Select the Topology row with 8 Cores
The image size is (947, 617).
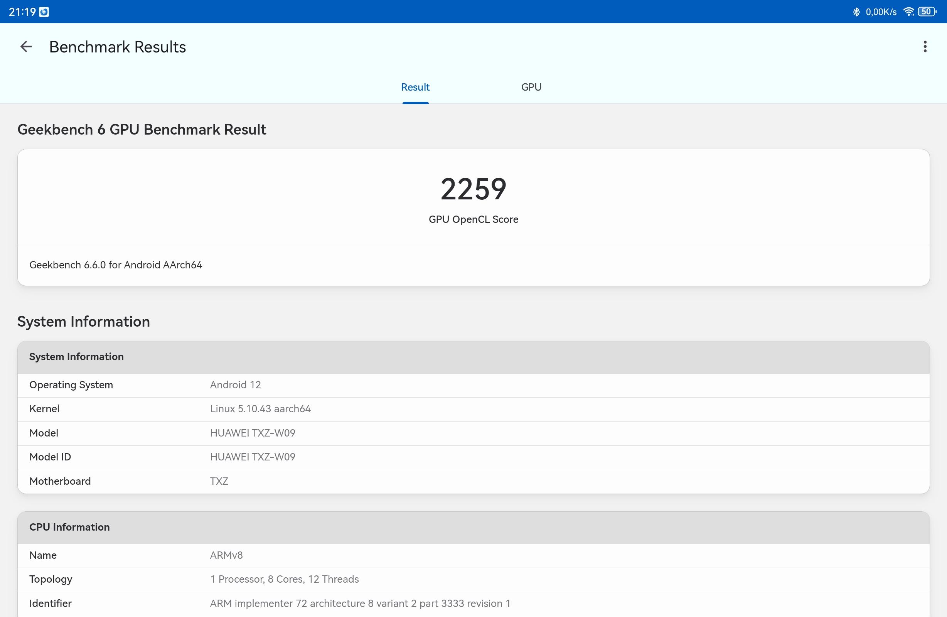click(284, 579)
